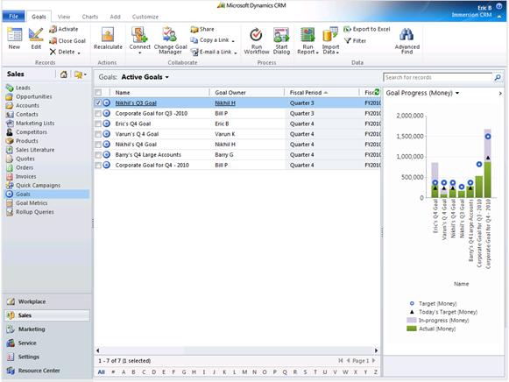The width and height of the screenshot is (509, 382).
Task: Open the Delete dropdown arrow
Action: click(x=79, y=53)
